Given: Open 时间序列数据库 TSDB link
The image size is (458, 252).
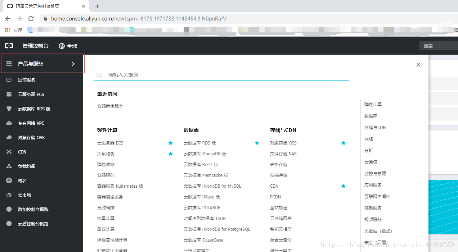Looking at the screenshot, I should click(205, 218).
